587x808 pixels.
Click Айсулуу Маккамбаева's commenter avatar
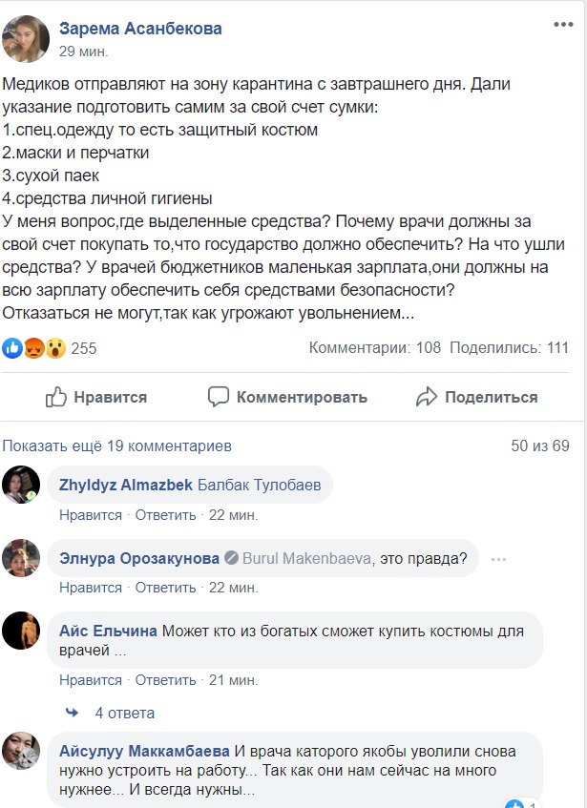pyautogui.click(x=21, y=750)
